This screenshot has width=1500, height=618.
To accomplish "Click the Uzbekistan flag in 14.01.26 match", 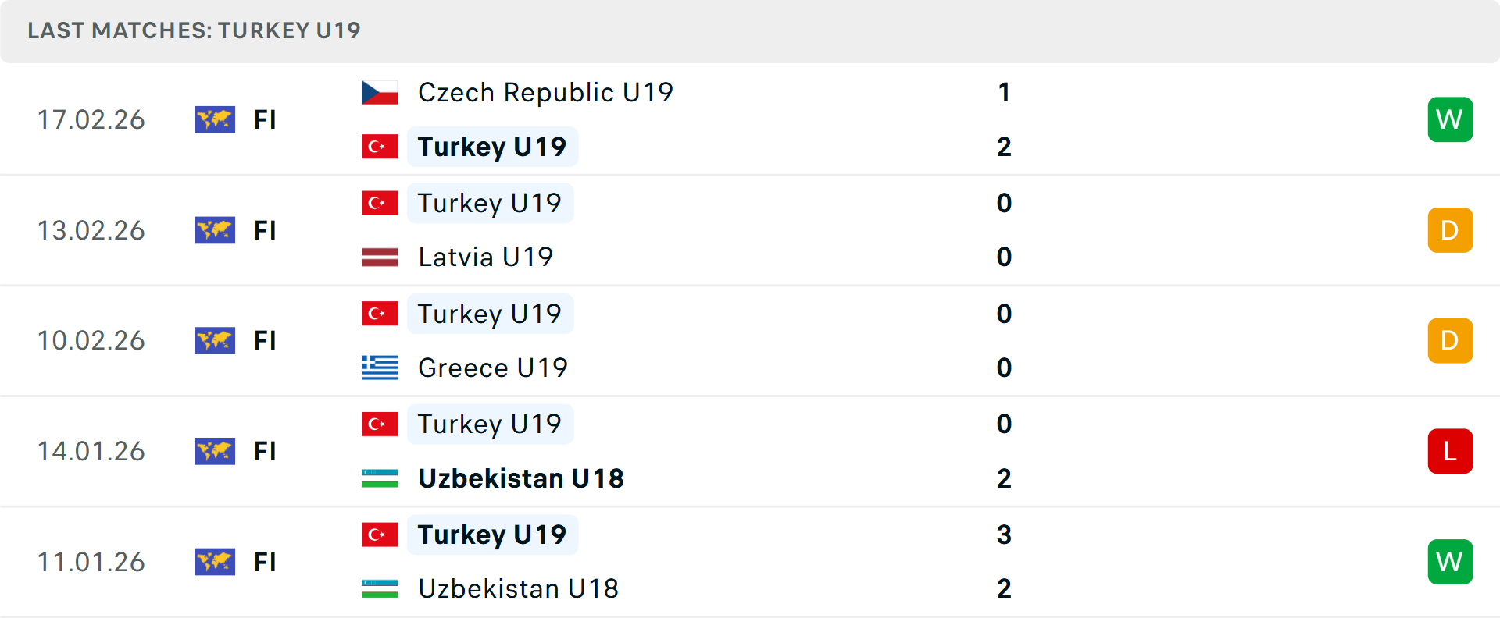I will click(x=380, y=478).
